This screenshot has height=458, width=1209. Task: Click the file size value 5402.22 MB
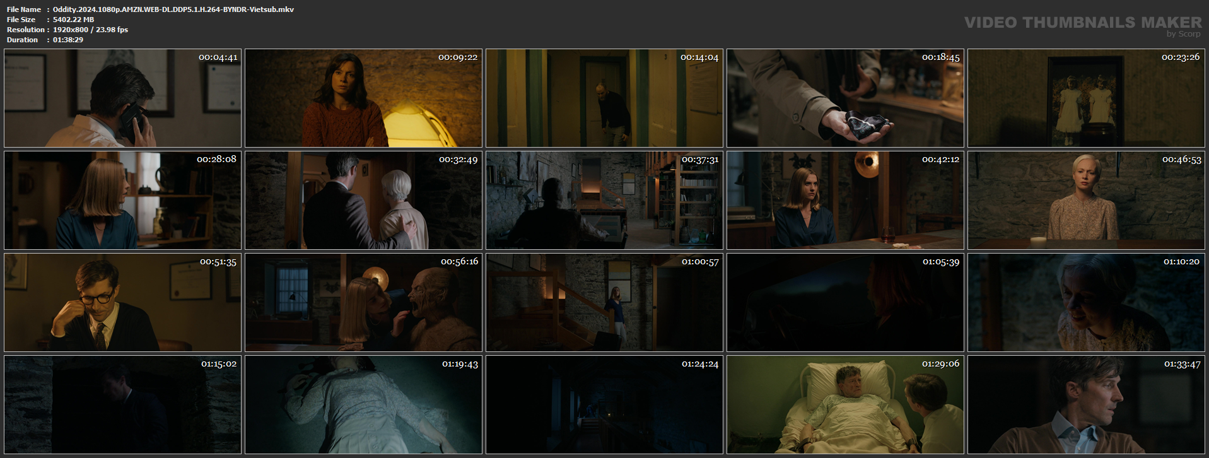tap(73, 20)
